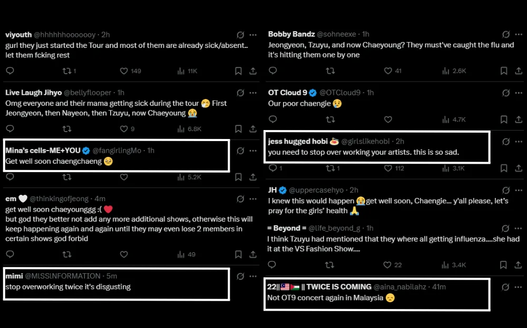Toggle like on jess hugged hobi's tweet
The height and width of the screenshot is (328, 527).
[x=387, y=168]
